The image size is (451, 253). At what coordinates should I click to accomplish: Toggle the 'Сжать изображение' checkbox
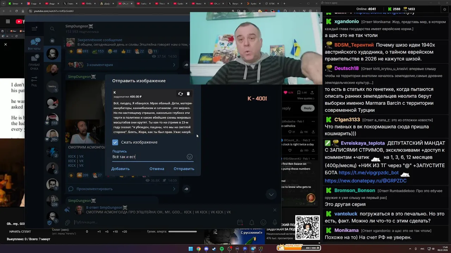(115, 142)
